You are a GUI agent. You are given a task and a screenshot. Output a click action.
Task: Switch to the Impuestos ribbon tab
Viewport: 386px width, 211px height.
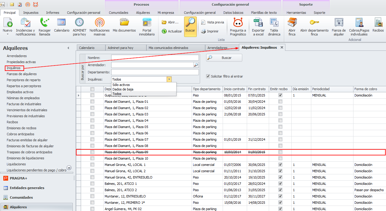pos(31,13)
